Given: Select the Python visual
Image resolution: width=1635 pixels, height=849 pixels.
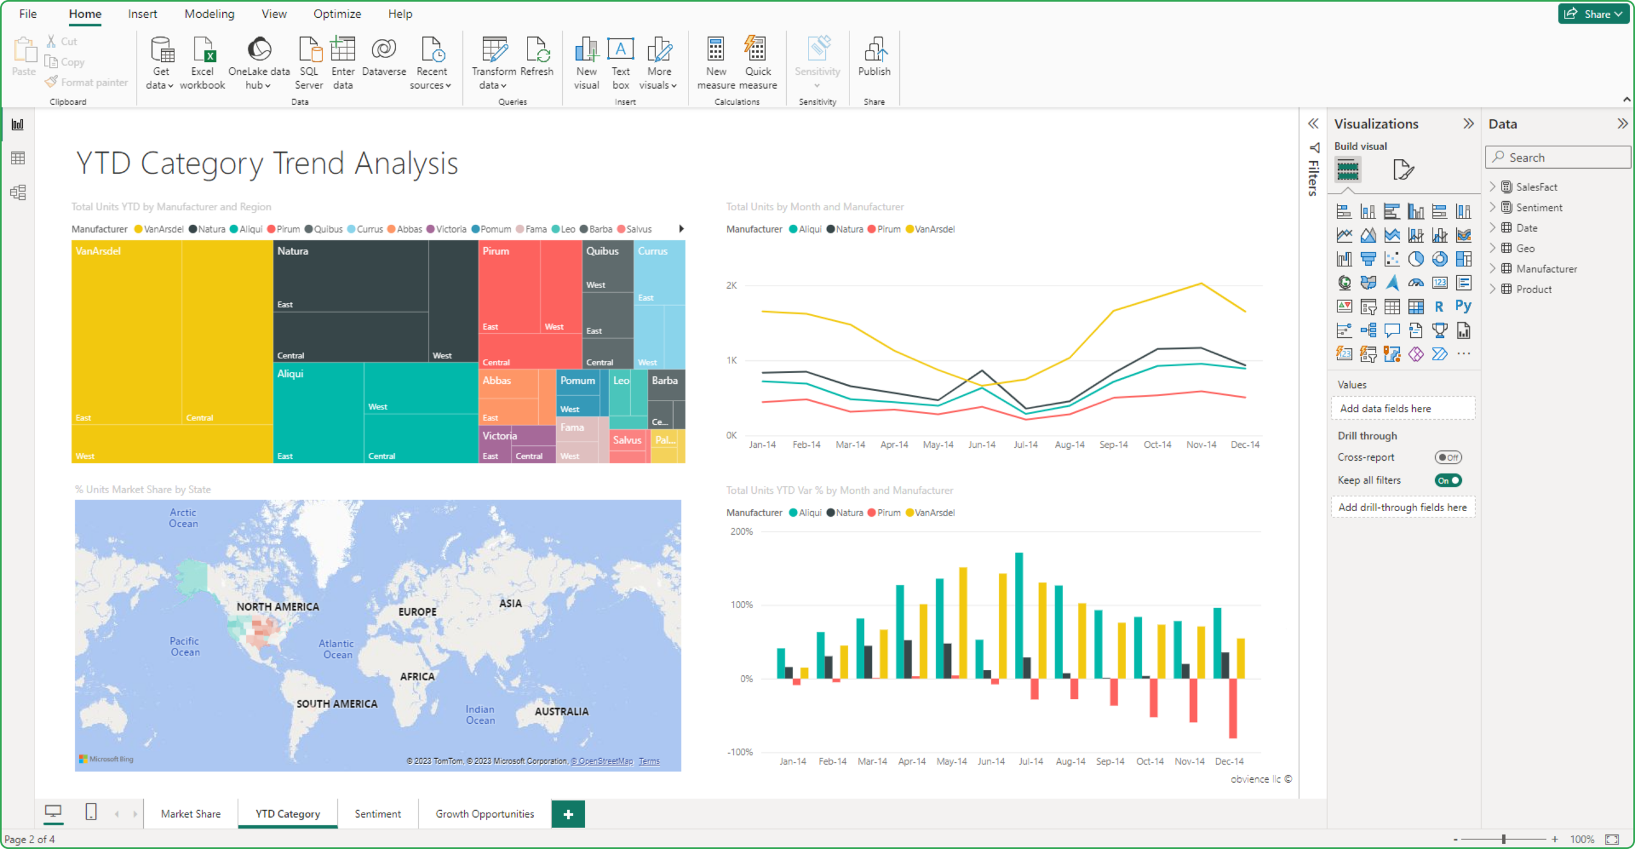Looking at the screenshot, I should [x=1463, y=306].
